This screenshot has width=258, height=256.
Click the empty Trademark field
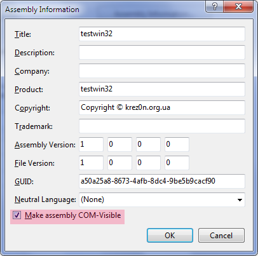point(162,126)
